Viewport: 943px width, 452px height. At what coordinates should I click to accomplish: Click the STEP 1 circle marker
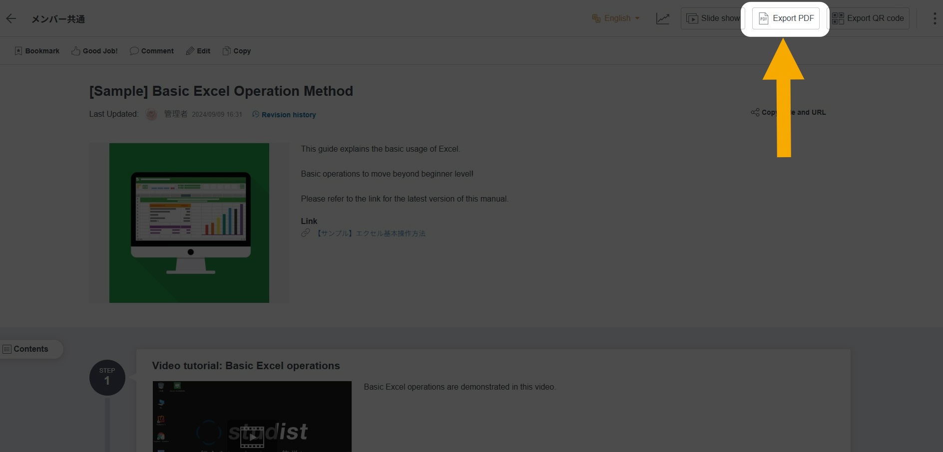click(107, 378)
